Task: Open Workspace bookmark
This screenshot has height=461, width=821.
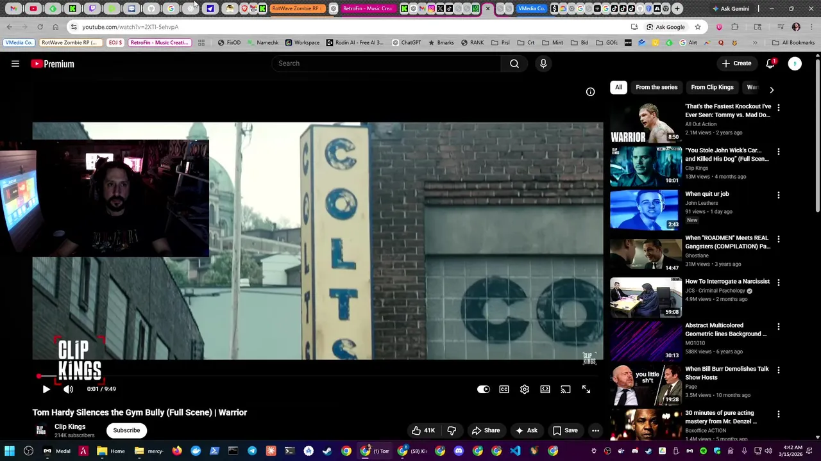Action: pos(302,43)
